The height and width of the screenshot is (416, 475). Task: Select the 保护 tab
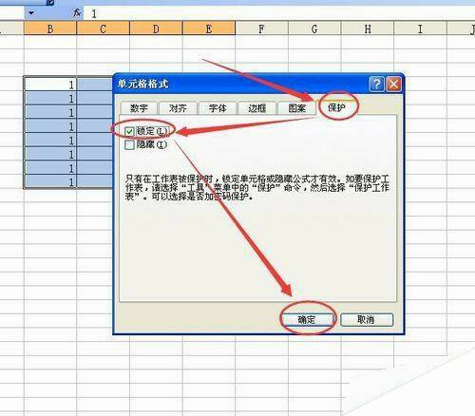[336, 107]
